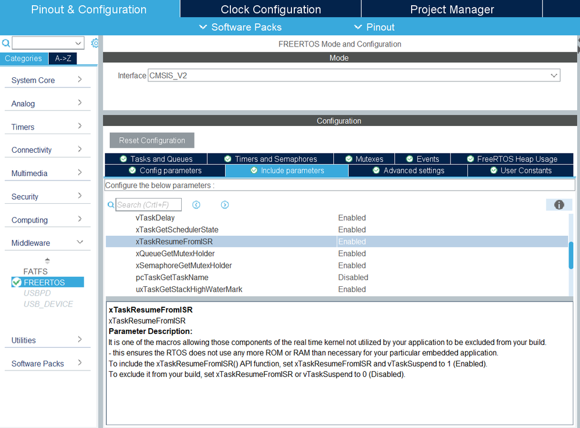Open the Events tab
The image size is (580, 428).
(423, 159)
